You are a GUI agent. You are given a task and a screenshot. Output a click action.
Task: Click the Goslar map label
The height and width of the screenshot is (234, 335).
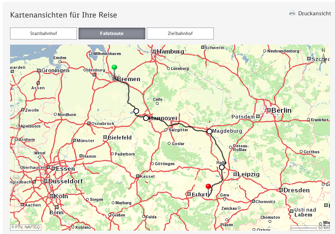tap(178, 144)
